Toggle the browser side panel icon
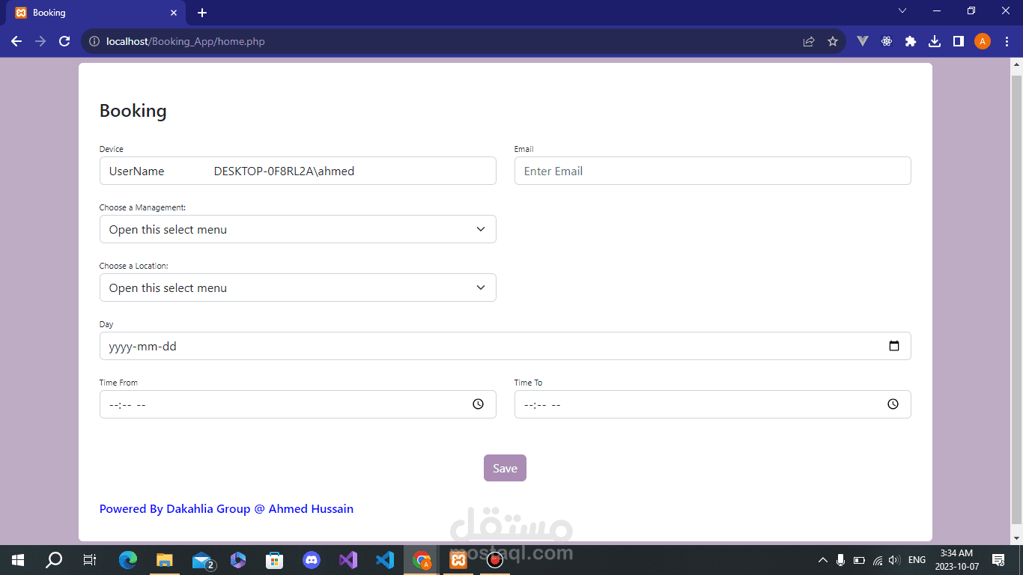1023x575 pixels. [959, 42]
